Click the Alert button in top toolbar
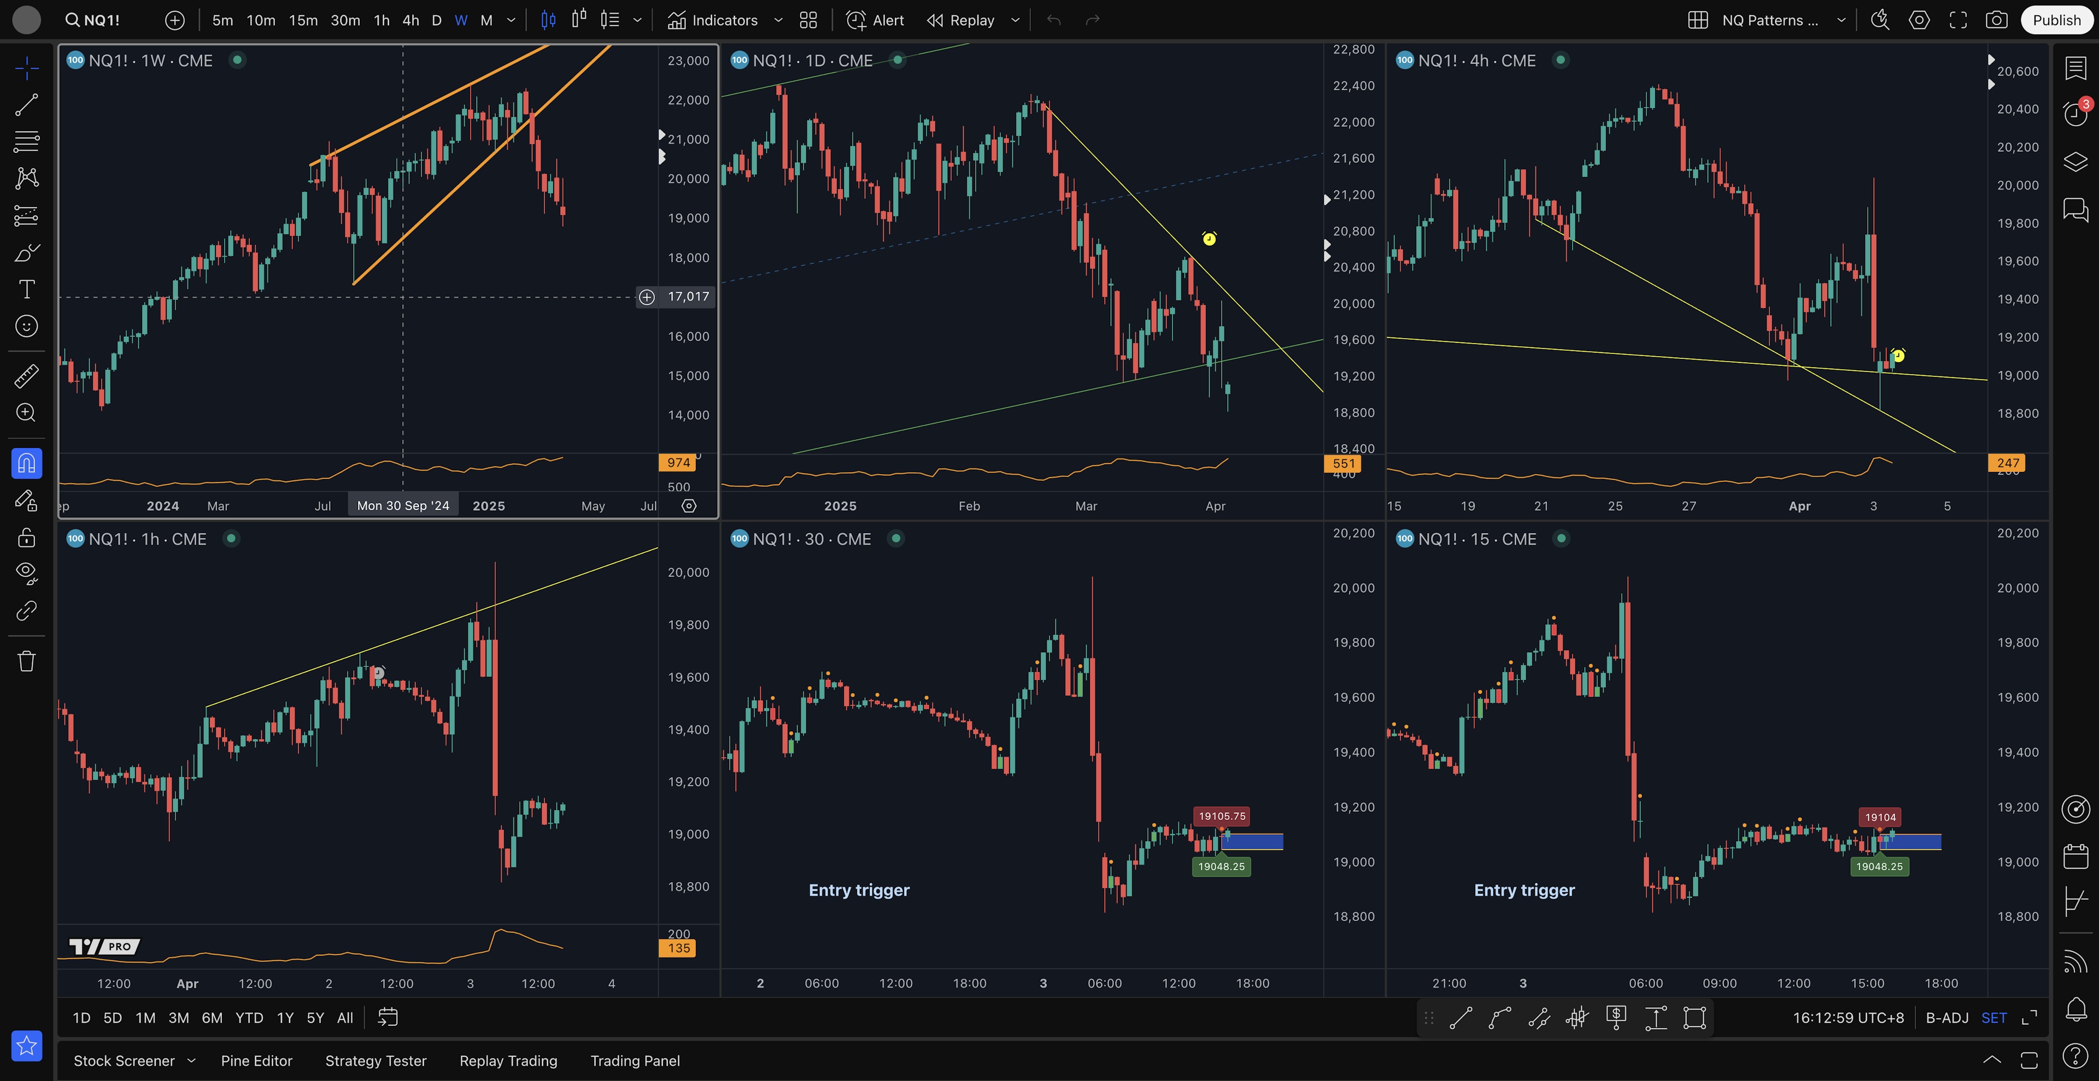The width and height of the screenshot is (2099, 1081). pos(875,20)
